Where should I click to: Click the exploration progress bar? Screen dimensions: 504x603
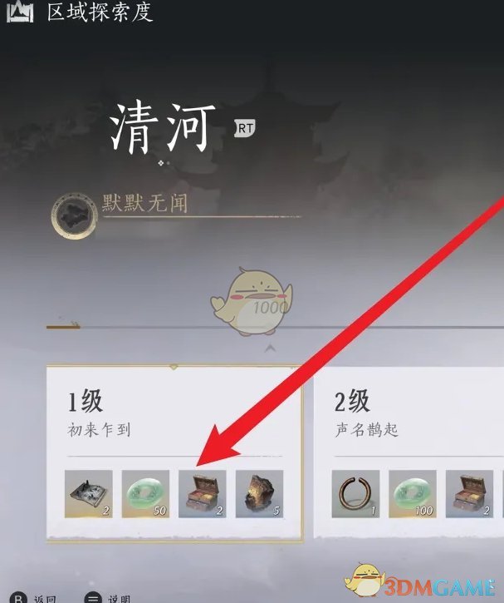pyautogui.click(x=275, y=327)
